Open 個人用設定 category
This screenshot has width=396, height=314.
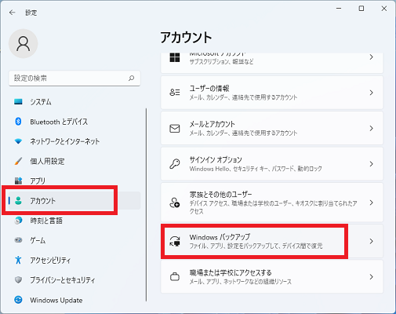(74, 161)
